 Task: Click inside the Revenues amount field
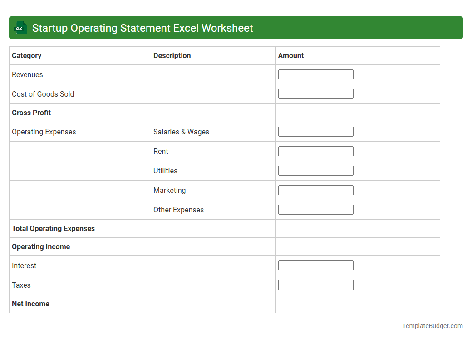coord(315,74)
